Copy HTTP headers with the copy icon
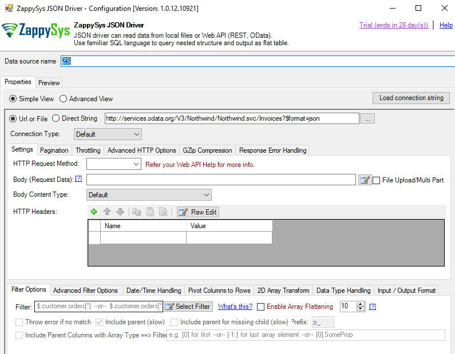The height and width of the screenshot is (354, 455). (136, 212)
